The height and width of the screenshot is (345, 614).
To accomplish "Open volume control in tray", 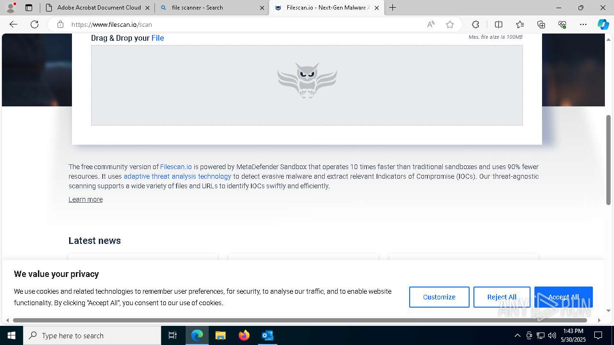I will (x=552, y=335).
